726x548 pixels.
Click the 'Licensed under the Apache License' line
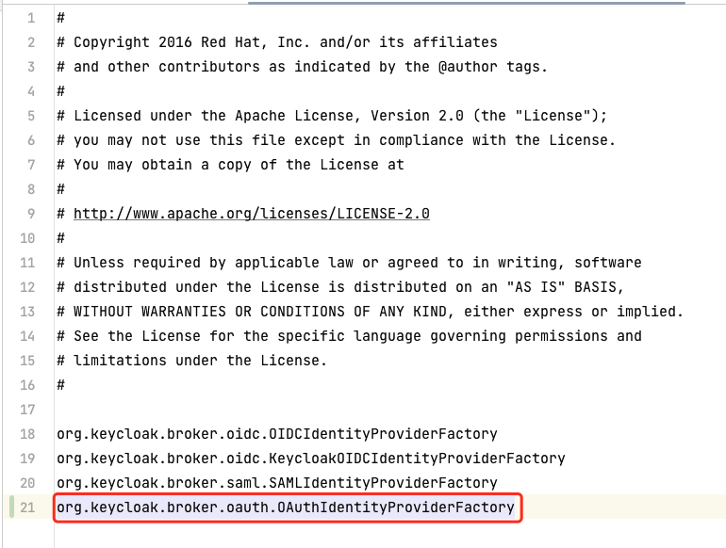(x=332, y=116)
